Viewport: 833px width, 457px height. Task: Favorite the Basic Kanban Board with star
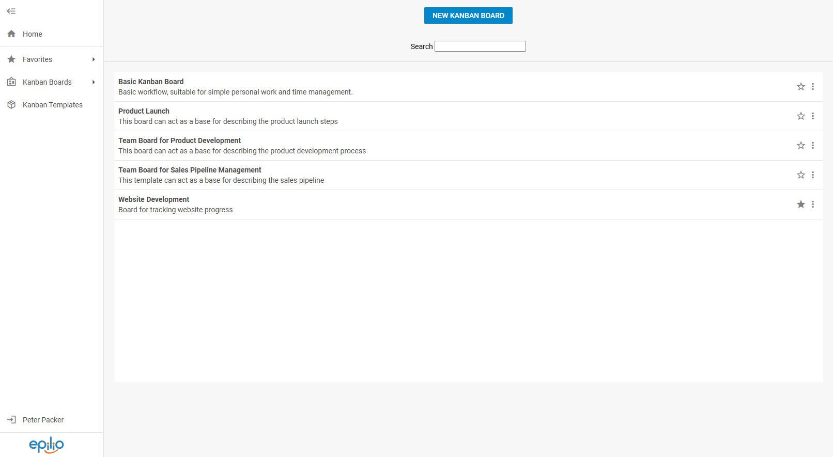801,87
